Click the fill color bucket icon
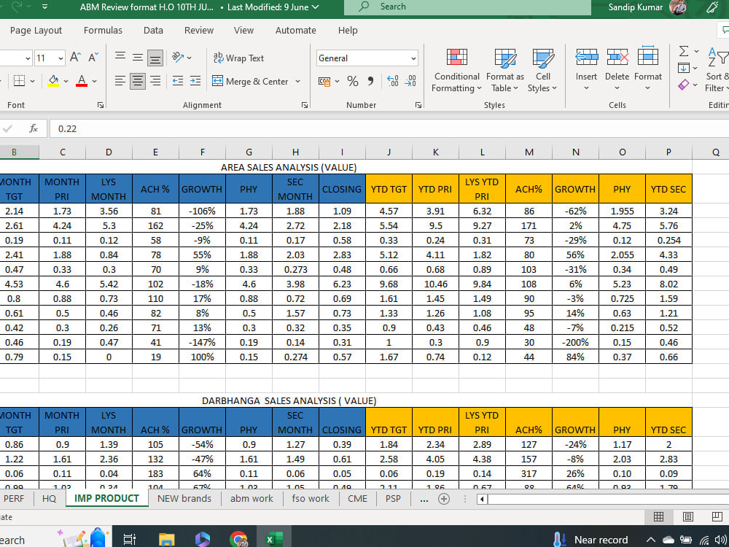 [54, 82]
